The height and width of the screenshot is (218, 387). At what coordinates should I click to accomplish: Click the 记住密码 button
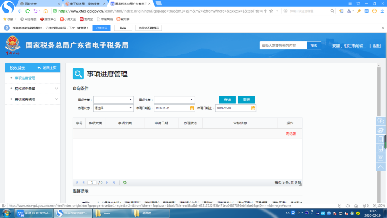101,28
